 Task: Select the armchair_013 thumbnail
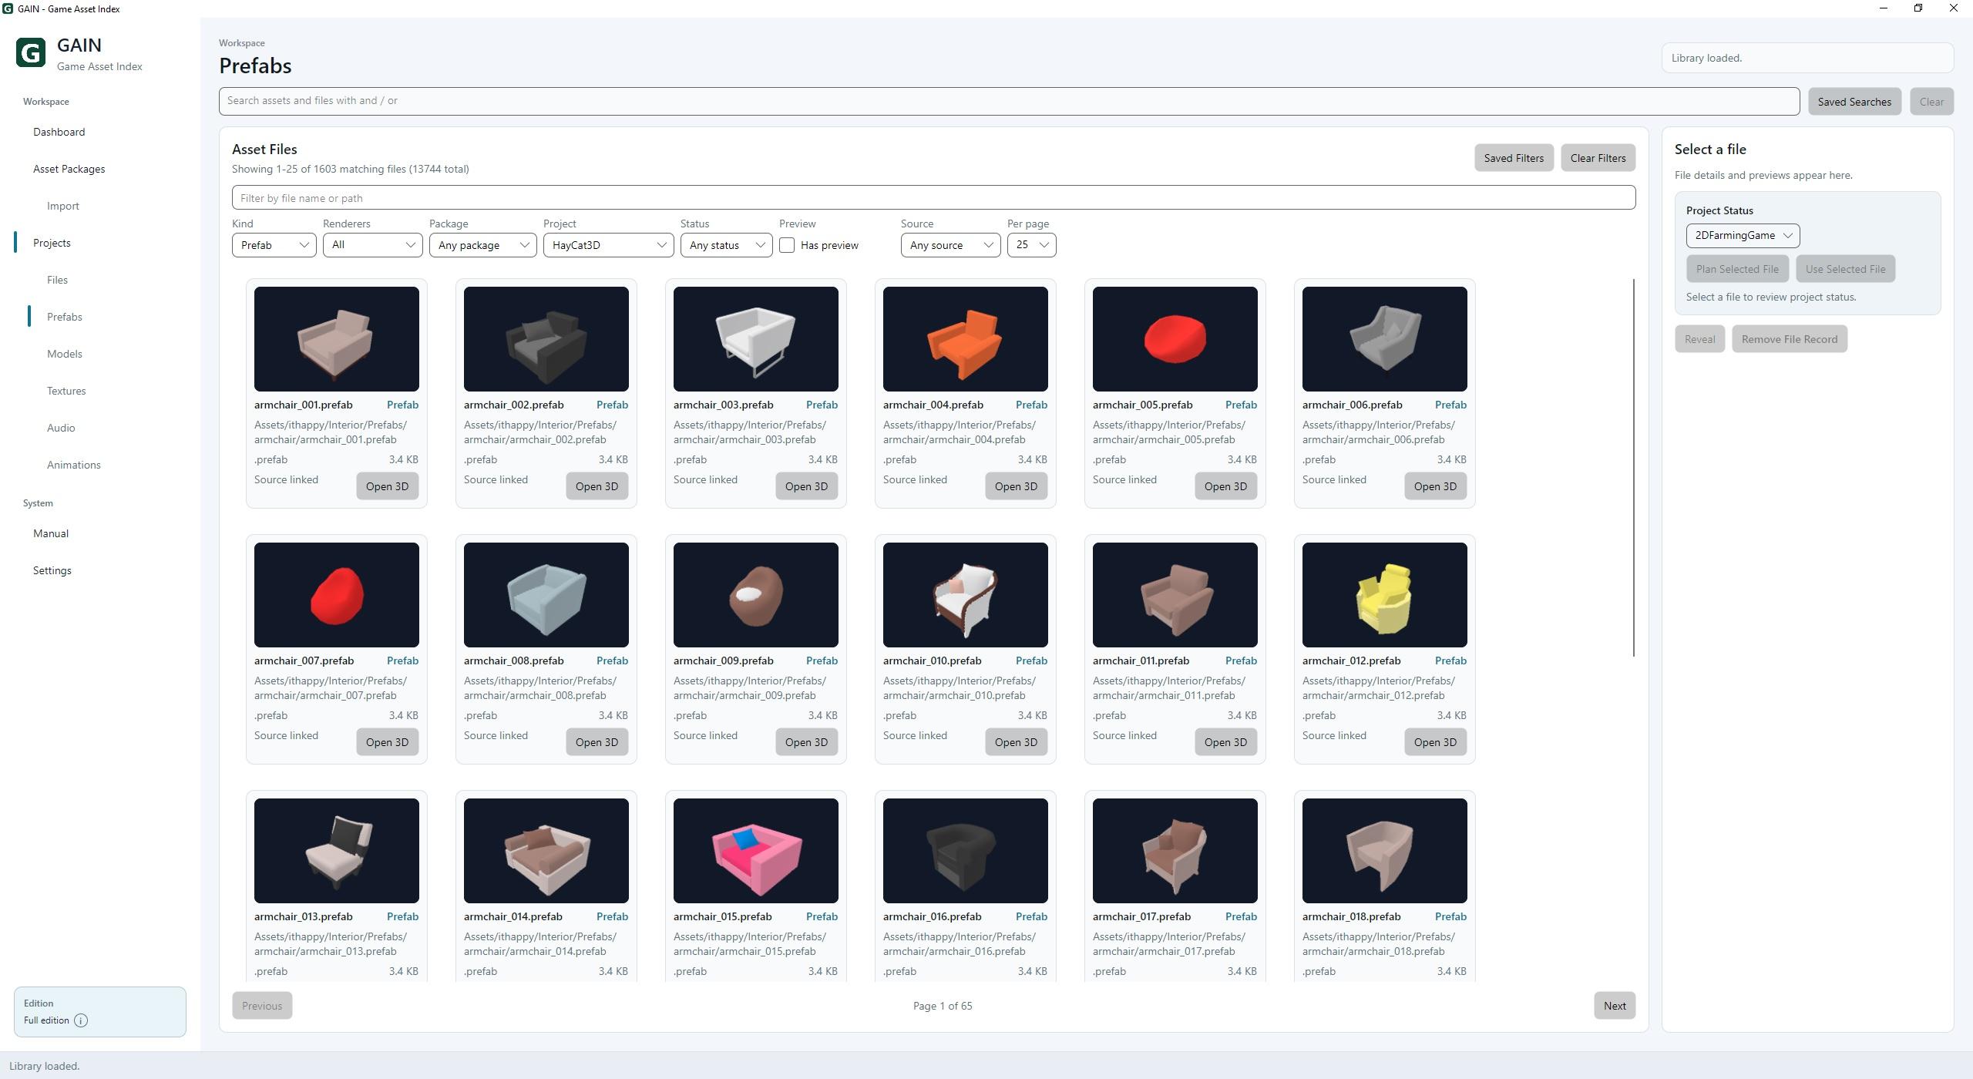click(337, 851)
